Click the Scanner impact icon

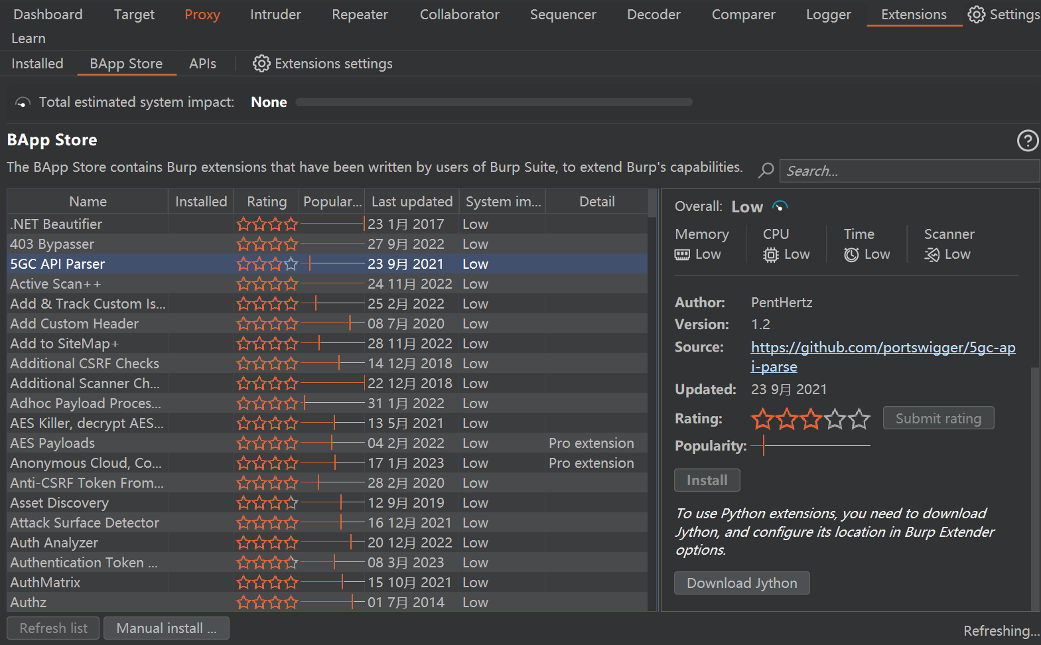pyautogui.click(x=932, y=255)
